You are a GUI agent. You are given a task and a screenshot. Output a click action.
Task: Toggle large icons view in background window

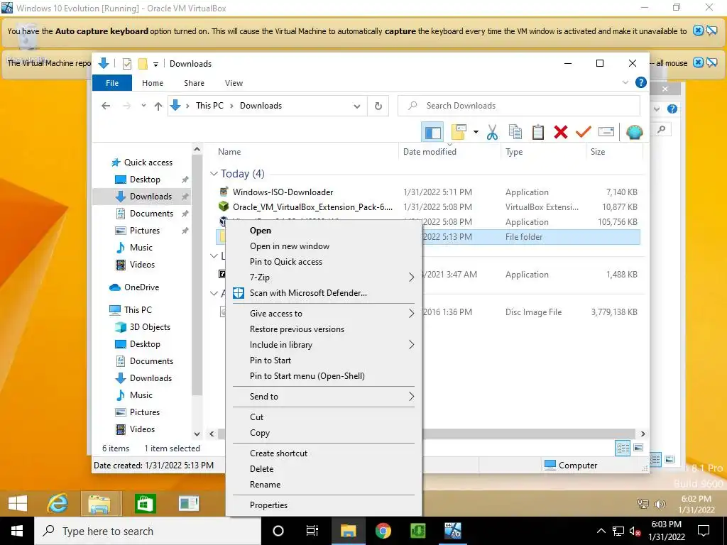[x=669, y=460]
